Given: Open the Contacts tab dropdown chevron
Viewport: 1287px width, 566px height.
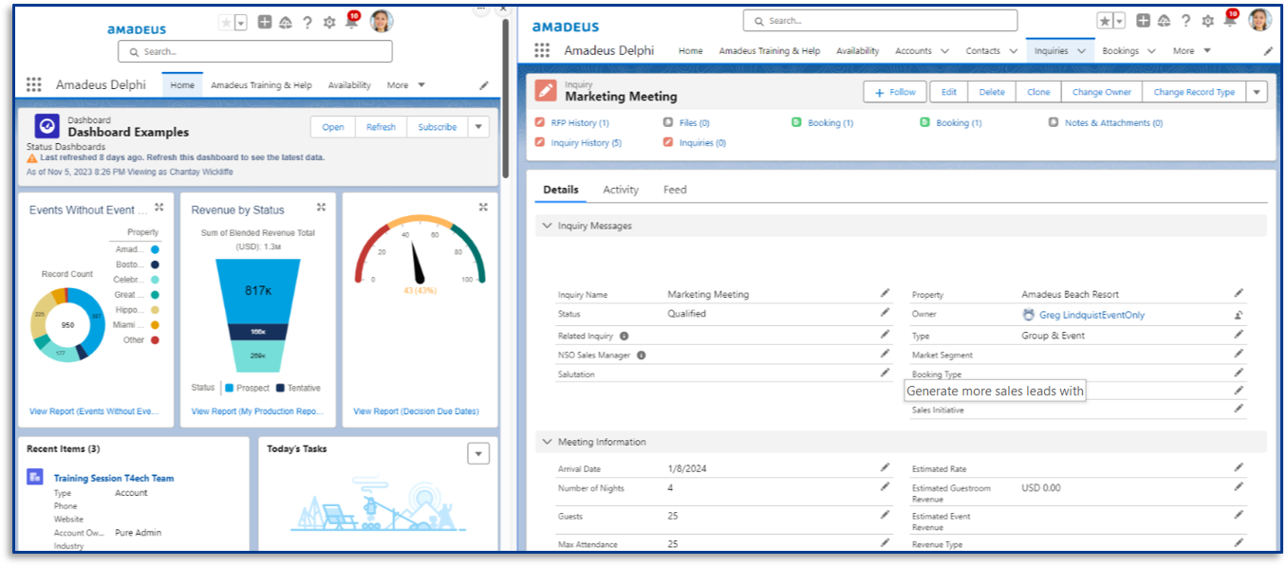Looking at the screenshot, I should click(1014, 51).
